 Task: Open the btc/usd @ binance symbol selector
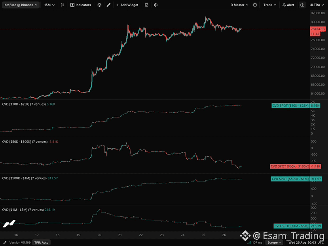tap(21, 5)
